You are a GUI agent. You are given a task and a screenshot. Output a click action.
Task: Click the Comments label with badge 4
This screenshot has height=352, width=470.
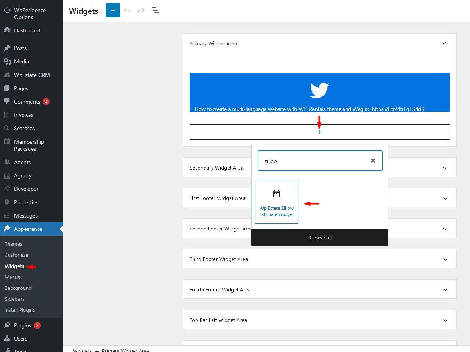tap(27, 102)
